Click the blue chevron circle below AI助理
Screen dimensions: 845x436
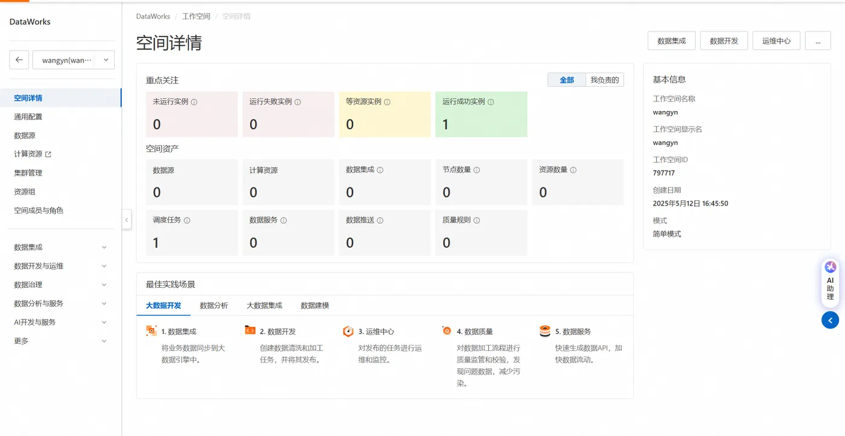pos(831,320)
